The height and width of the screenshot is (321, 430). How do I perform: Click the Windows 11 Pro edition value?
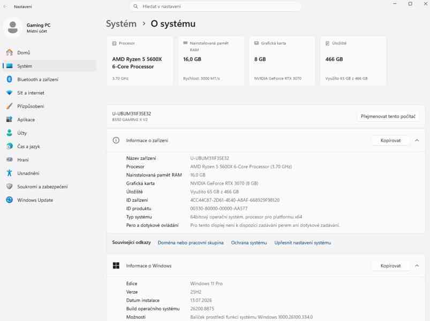coord(206,284)
